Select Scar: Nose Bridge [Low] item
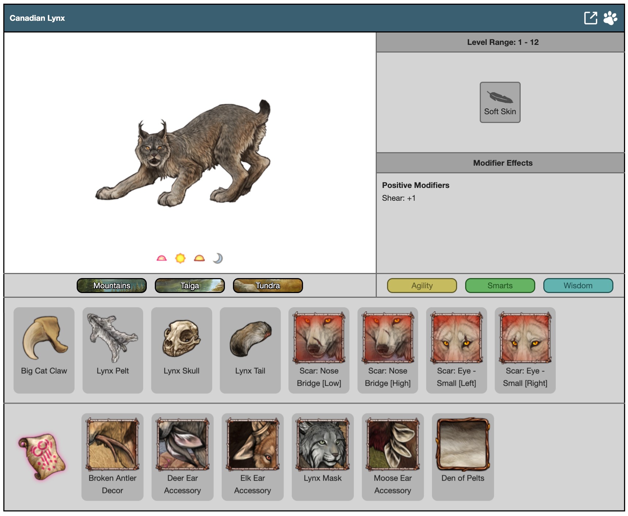 [x=319, y=350]
